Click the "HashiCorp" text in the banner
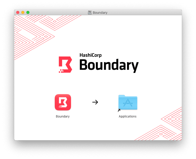Screen dimensions: 196x159 91,55
